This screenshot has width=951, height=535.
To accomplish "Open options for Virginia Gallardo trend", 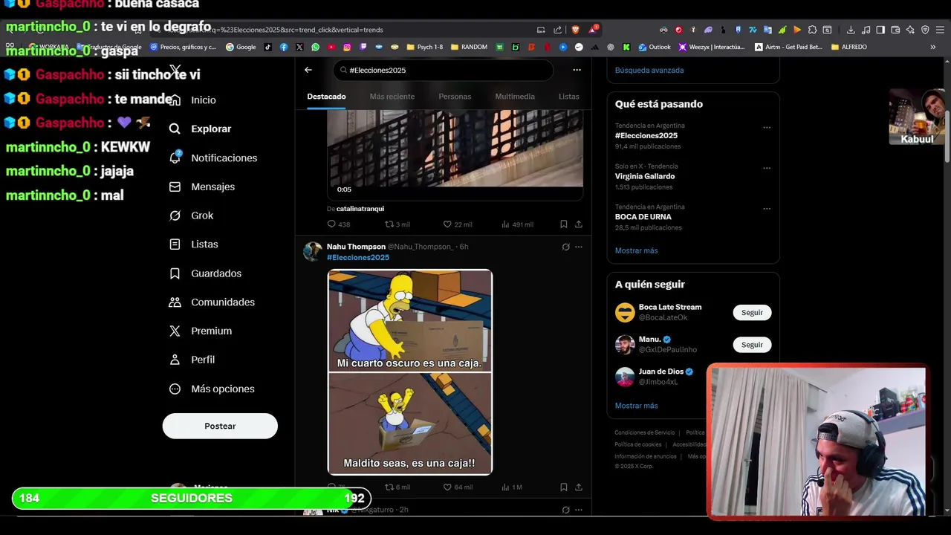I will click(x=767, y=168).
